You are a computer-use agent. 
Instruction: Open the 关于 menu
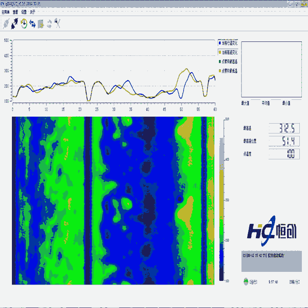pos(32,12)
